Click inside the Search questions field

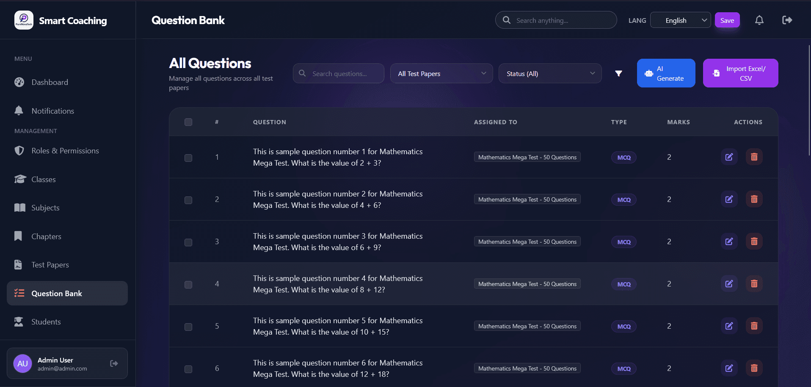[x=339, y=73]
